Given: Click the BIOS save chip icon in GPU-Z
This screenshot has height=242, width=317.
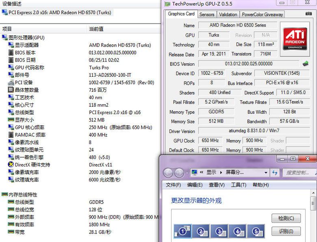Looking at the screenshot, I should click(306, 64).
